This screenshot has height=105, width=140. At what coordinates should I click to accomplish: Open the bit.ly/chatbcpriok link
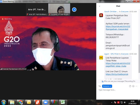coord(117,74)
